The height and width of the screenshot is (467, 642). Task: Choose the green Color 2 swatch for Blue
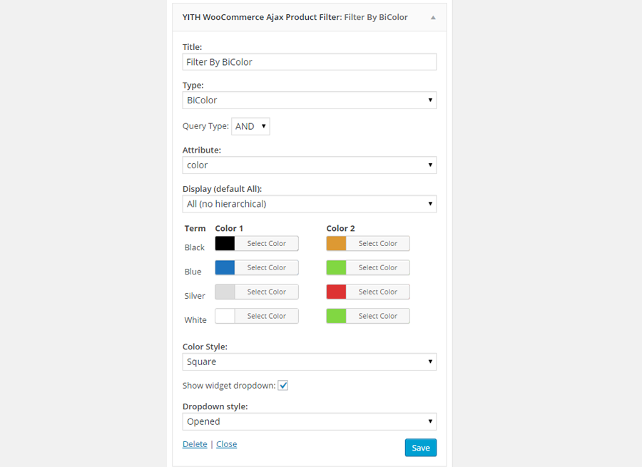point(336,267)
